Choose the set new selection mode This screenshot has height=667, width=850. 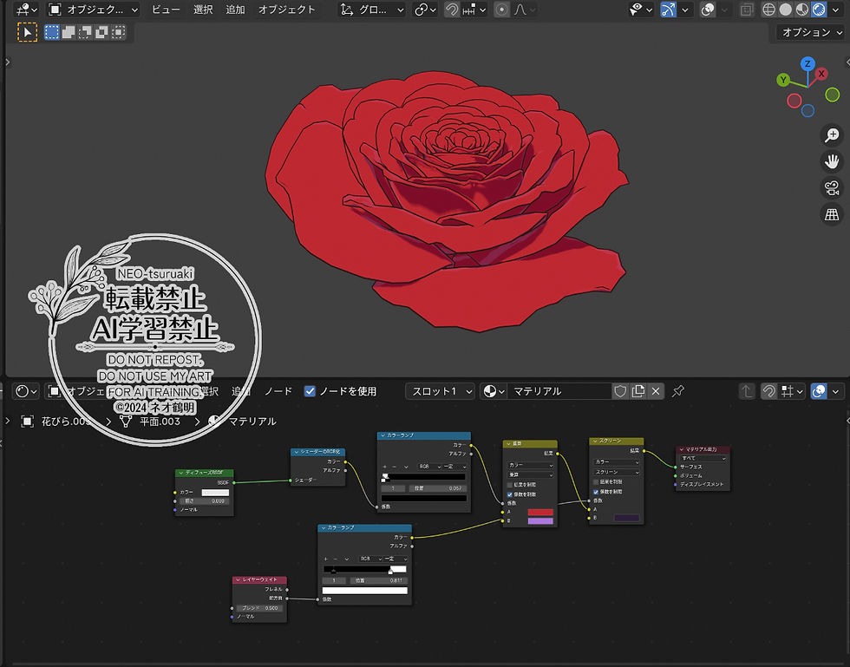click(x=52, y=33)
